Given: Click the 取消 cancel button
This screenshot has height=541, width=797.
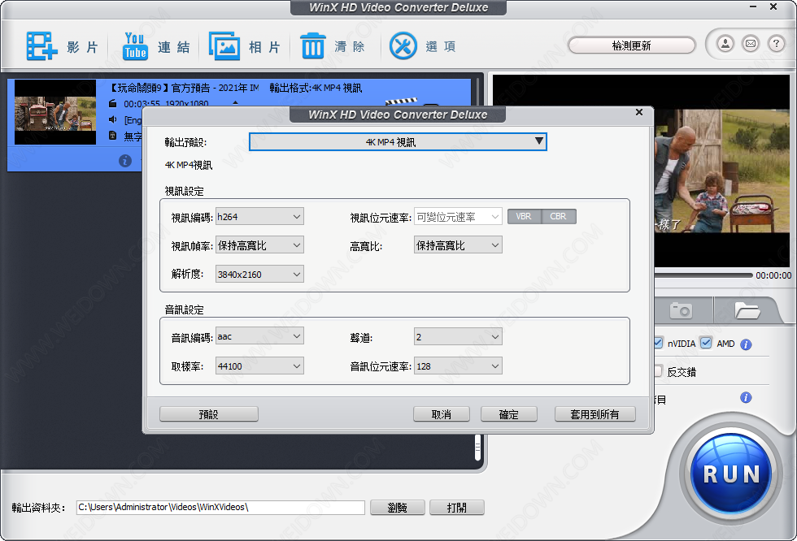Looking at the screenshot, I should [441, 414].
